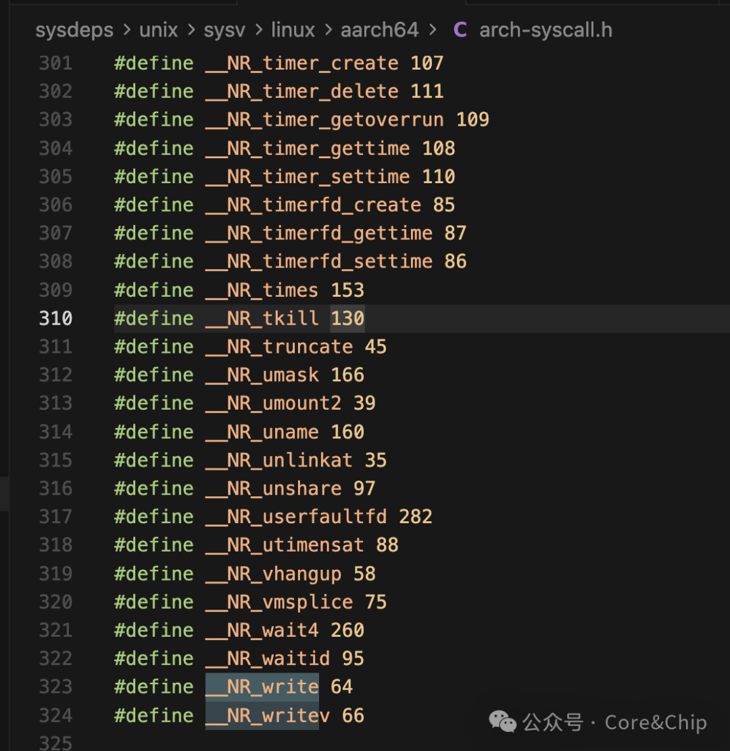This screenshot has height=751, width=730.
Task: Click the C language icon beside arch-syscall.h
Action: [x=461, y=30]
